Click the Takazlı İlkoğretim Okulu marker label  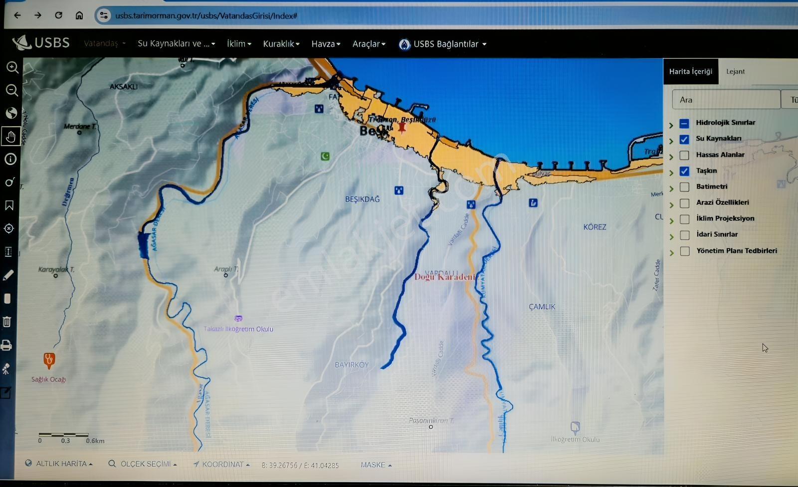click(x=238, y=329)
